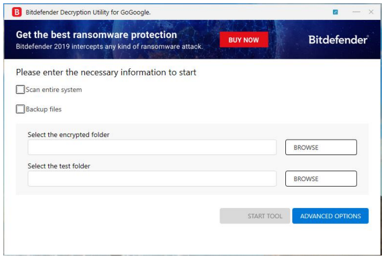Click the window title text for GoGoogle
Image resolution: width=389 pixels, height=271 pixels.
[x=88, y=12]
